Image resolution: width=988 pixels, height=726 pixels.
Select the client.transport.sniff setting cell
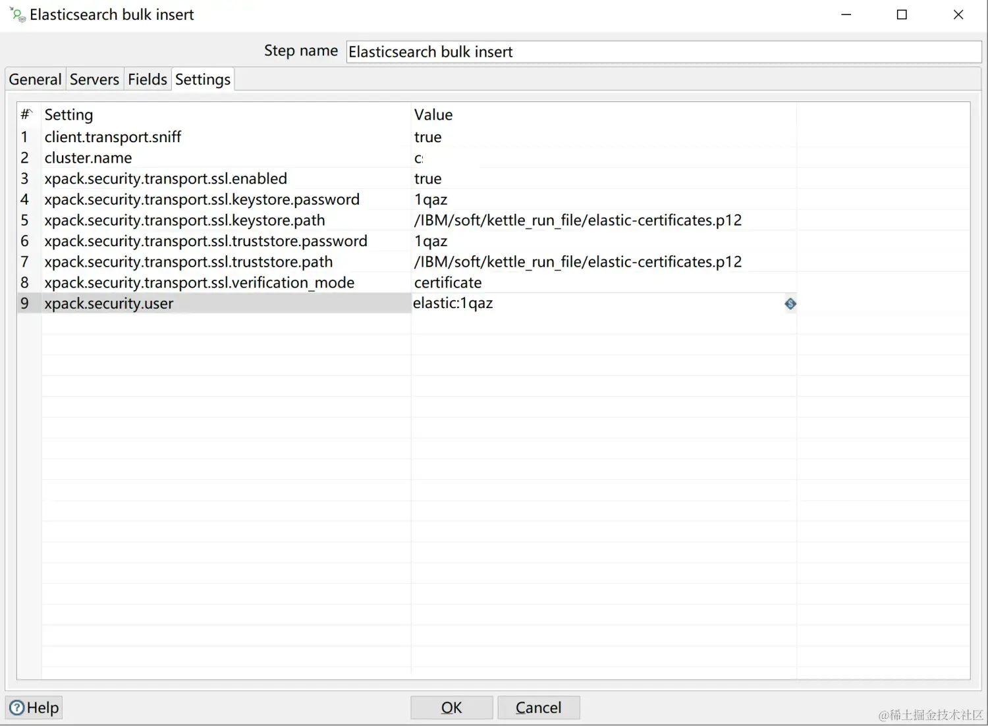coord(226,137)
